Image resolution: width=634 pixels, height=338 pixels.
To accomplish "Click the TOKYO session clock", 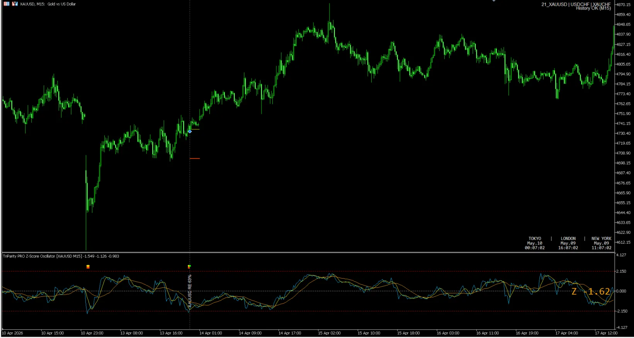I will coord(535,243).
